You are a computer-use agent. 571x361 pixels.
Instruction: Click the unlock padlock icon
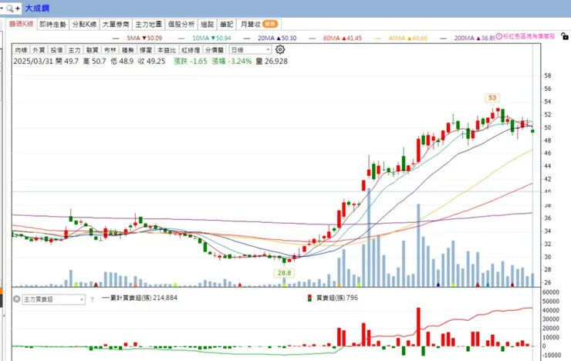click(565, 36)
